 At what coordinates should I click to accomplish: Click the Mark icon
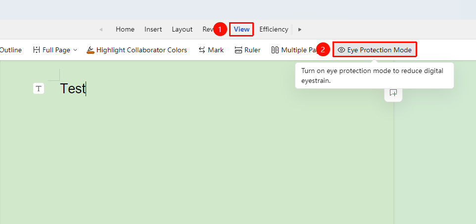(x=202, y=50)
